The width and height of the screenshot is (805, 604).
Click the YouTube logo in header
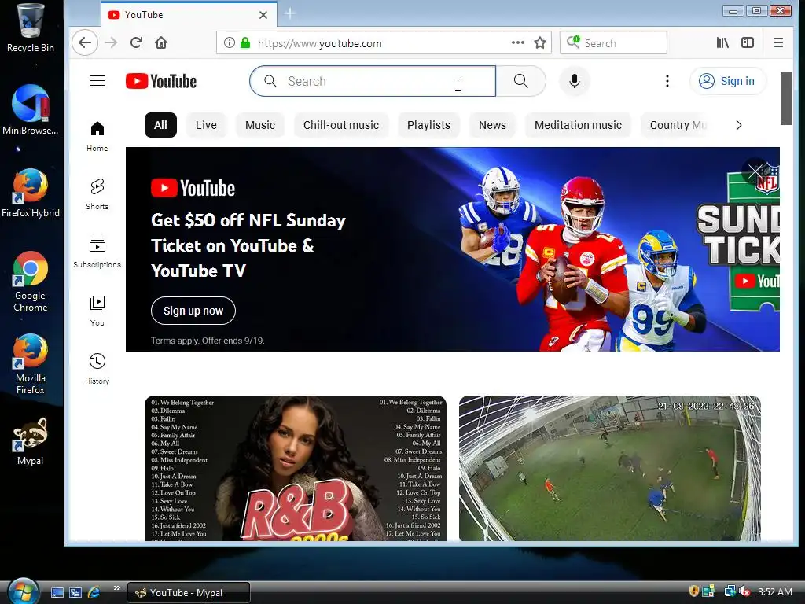(x=160, y=81)
